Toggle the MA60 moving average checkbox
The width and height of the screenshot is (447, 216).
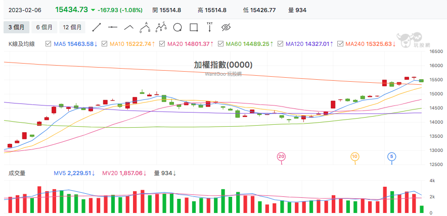(x=220, y=44)
